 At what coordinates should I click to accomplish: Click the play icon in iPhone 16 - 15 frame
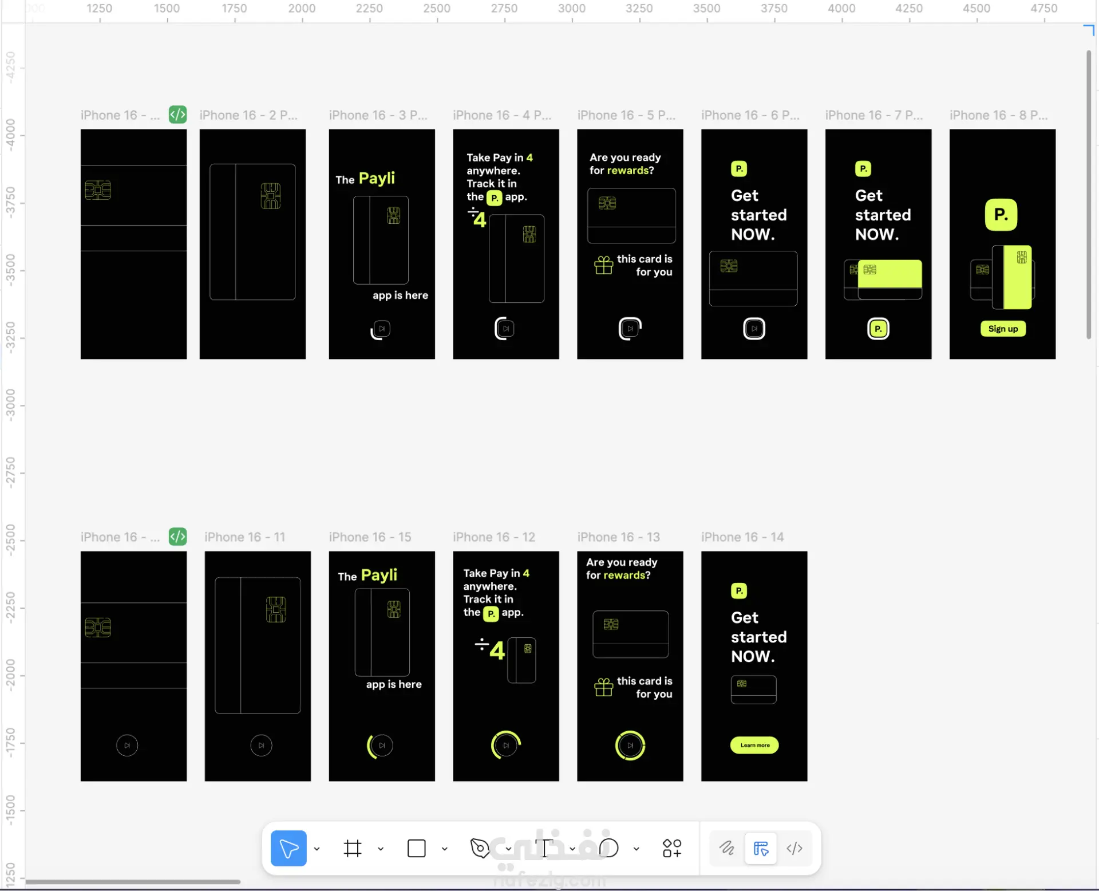[x=382, y=745]
